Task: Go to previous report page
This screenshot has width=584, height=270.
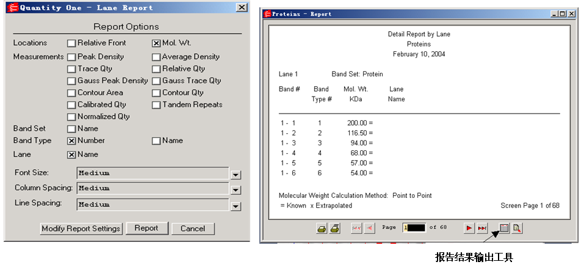Action: (x=370, y=228)
